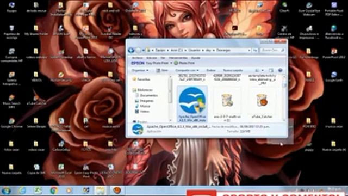Image resolution: width=348 pixels, height=196 pixels.
Task: Click the Photo Print button
Action: click(x=184, y=63)
